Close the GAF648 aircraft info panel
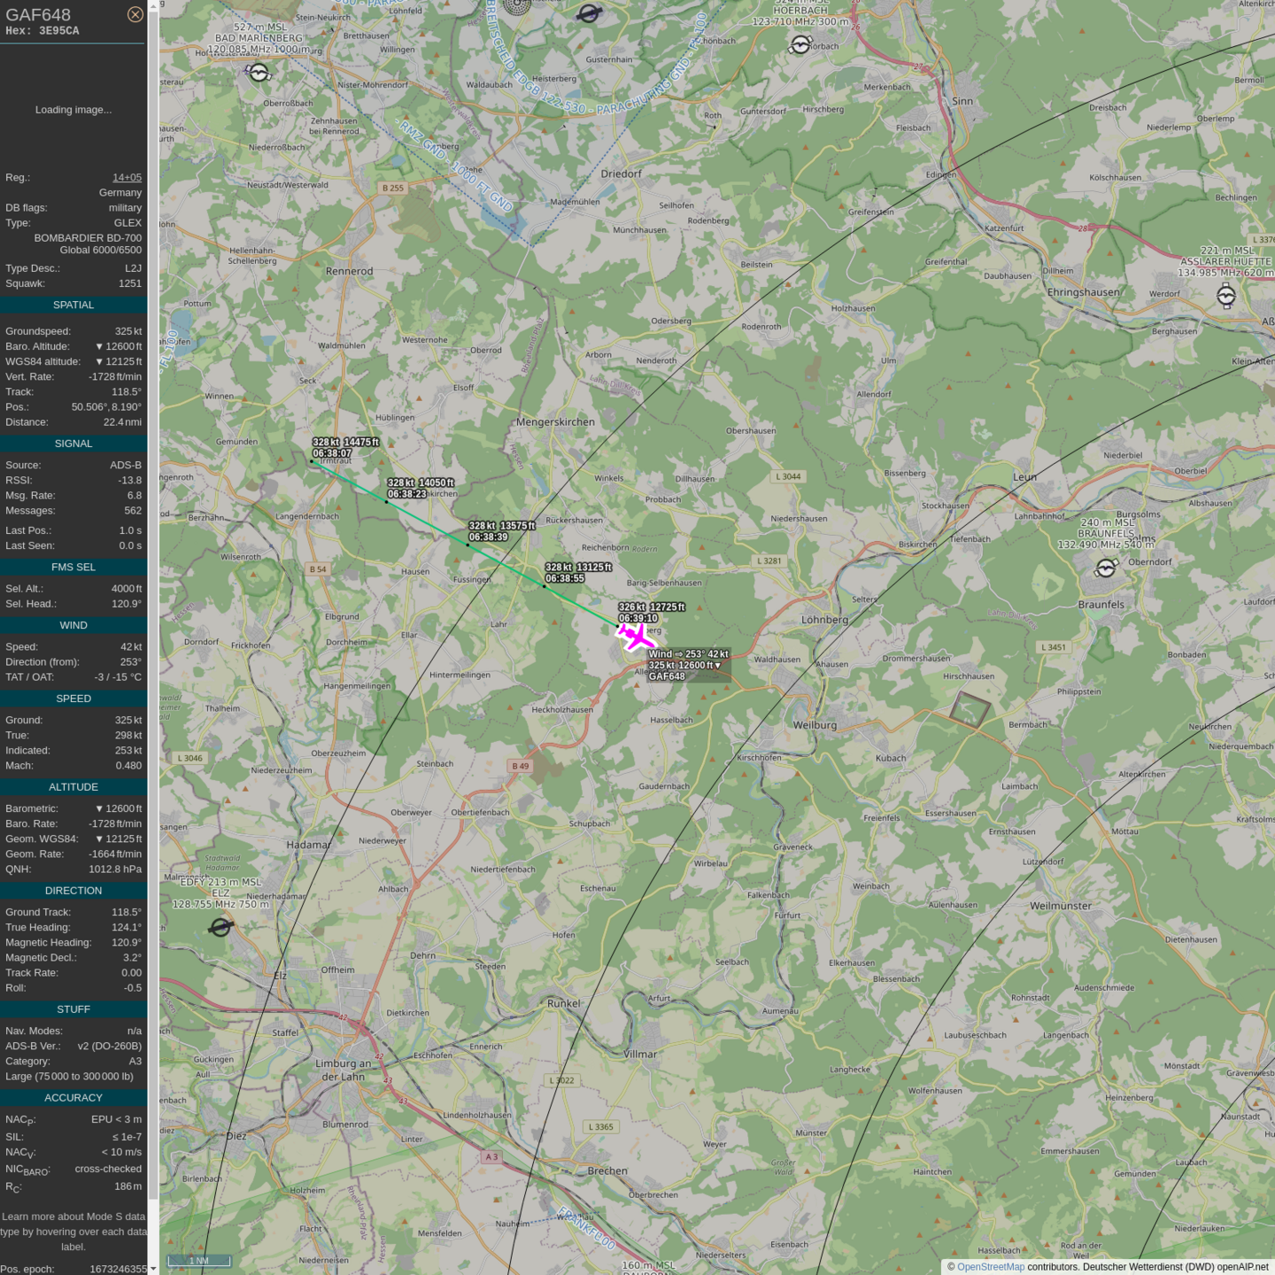1275x1275 pixels. tap(135, 14)
